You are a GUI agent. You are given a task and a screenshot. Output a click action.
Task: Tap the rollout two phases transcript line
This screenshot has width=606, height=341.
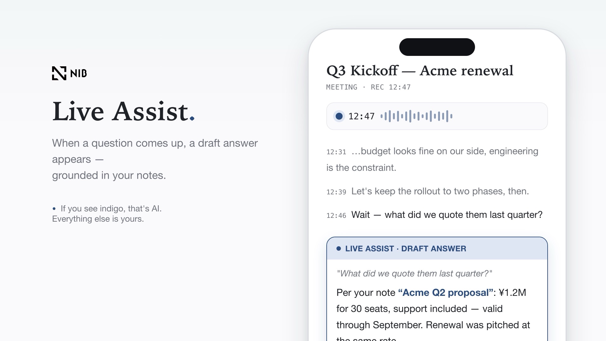click(440, 191)
